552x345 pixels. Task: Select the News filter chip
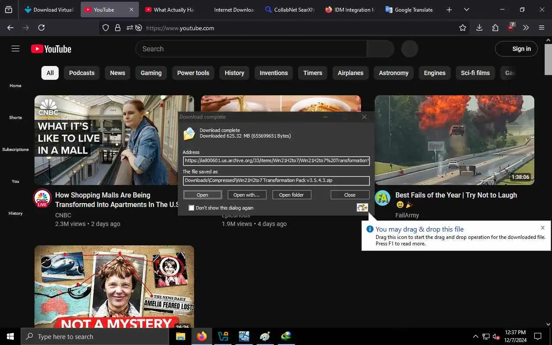click(117, 73)
